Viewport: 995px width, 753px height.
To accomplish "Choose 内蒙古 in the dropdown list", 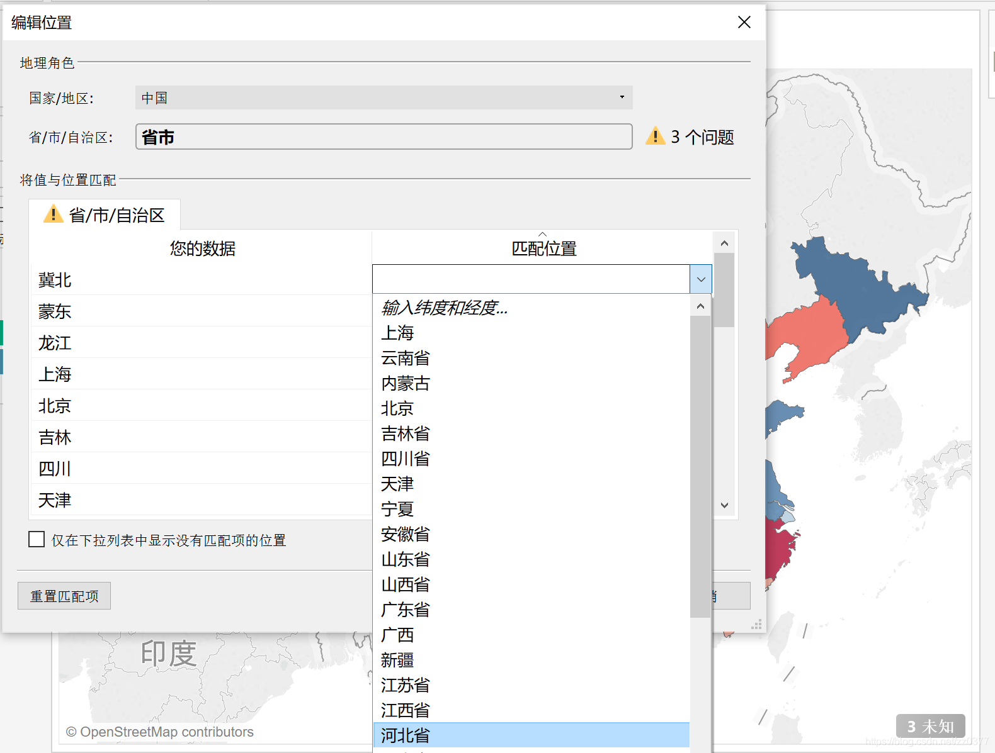I will (532, 383).
